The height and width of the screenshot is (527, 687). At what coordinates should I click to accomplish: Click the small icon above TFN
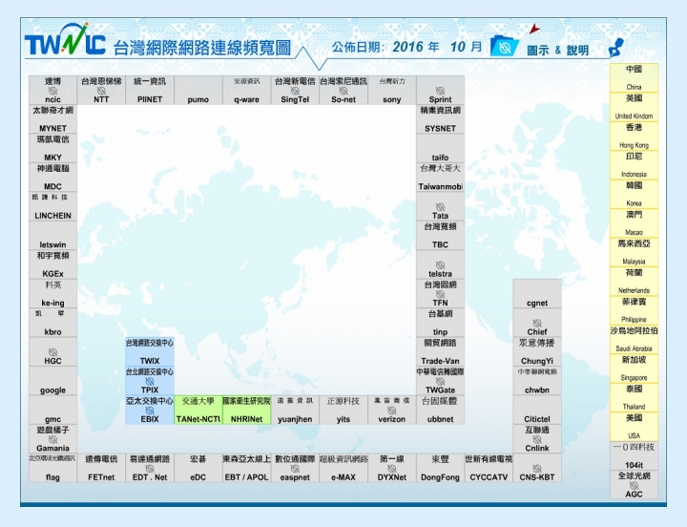440,294
